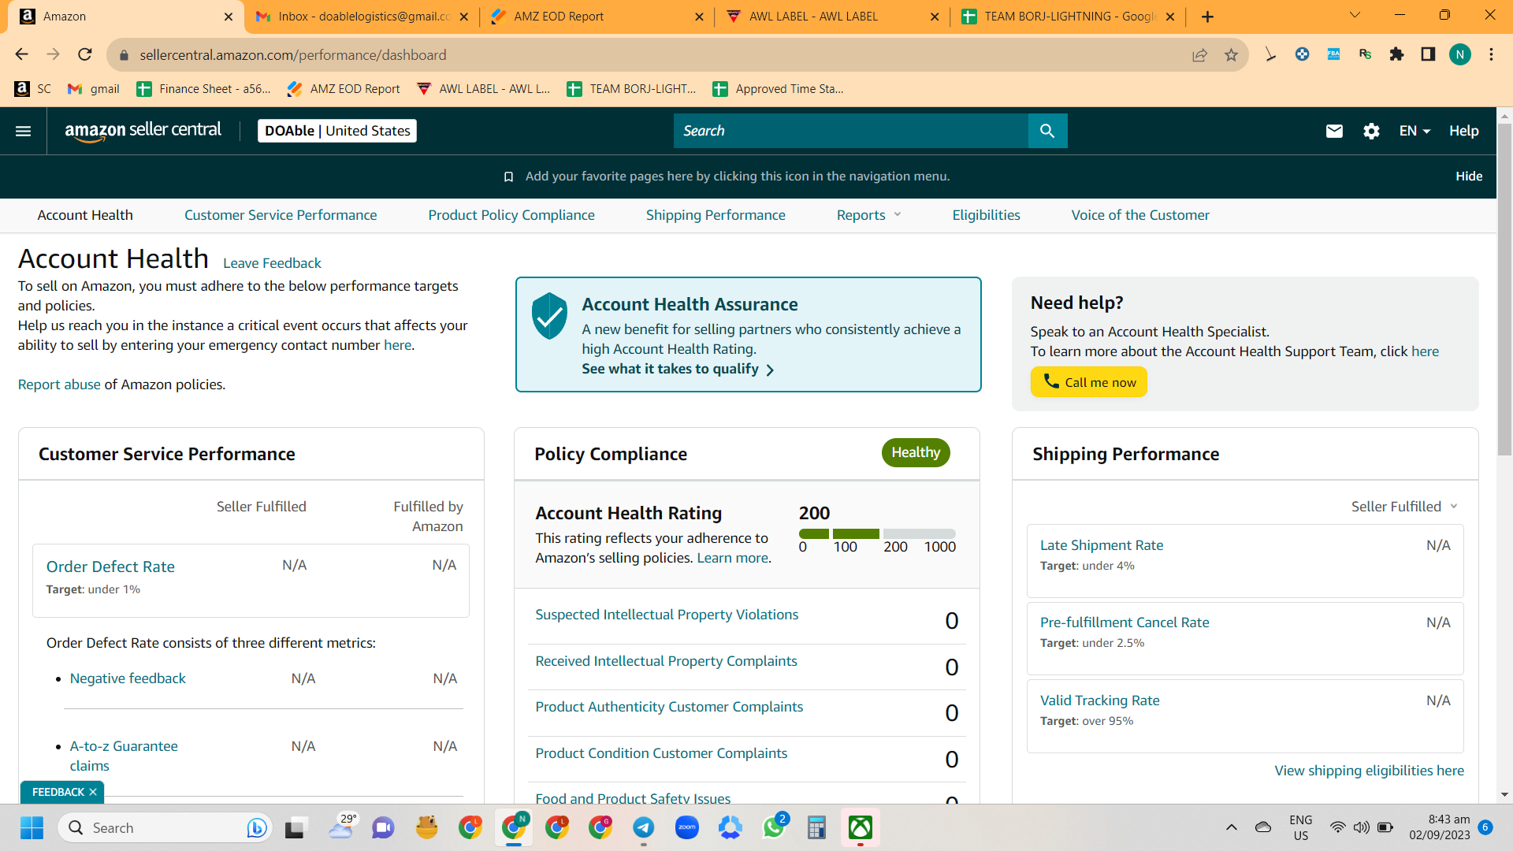Open the Product Policy Compliance tab
The image size is (1513, 851).
tap(511, 215)
